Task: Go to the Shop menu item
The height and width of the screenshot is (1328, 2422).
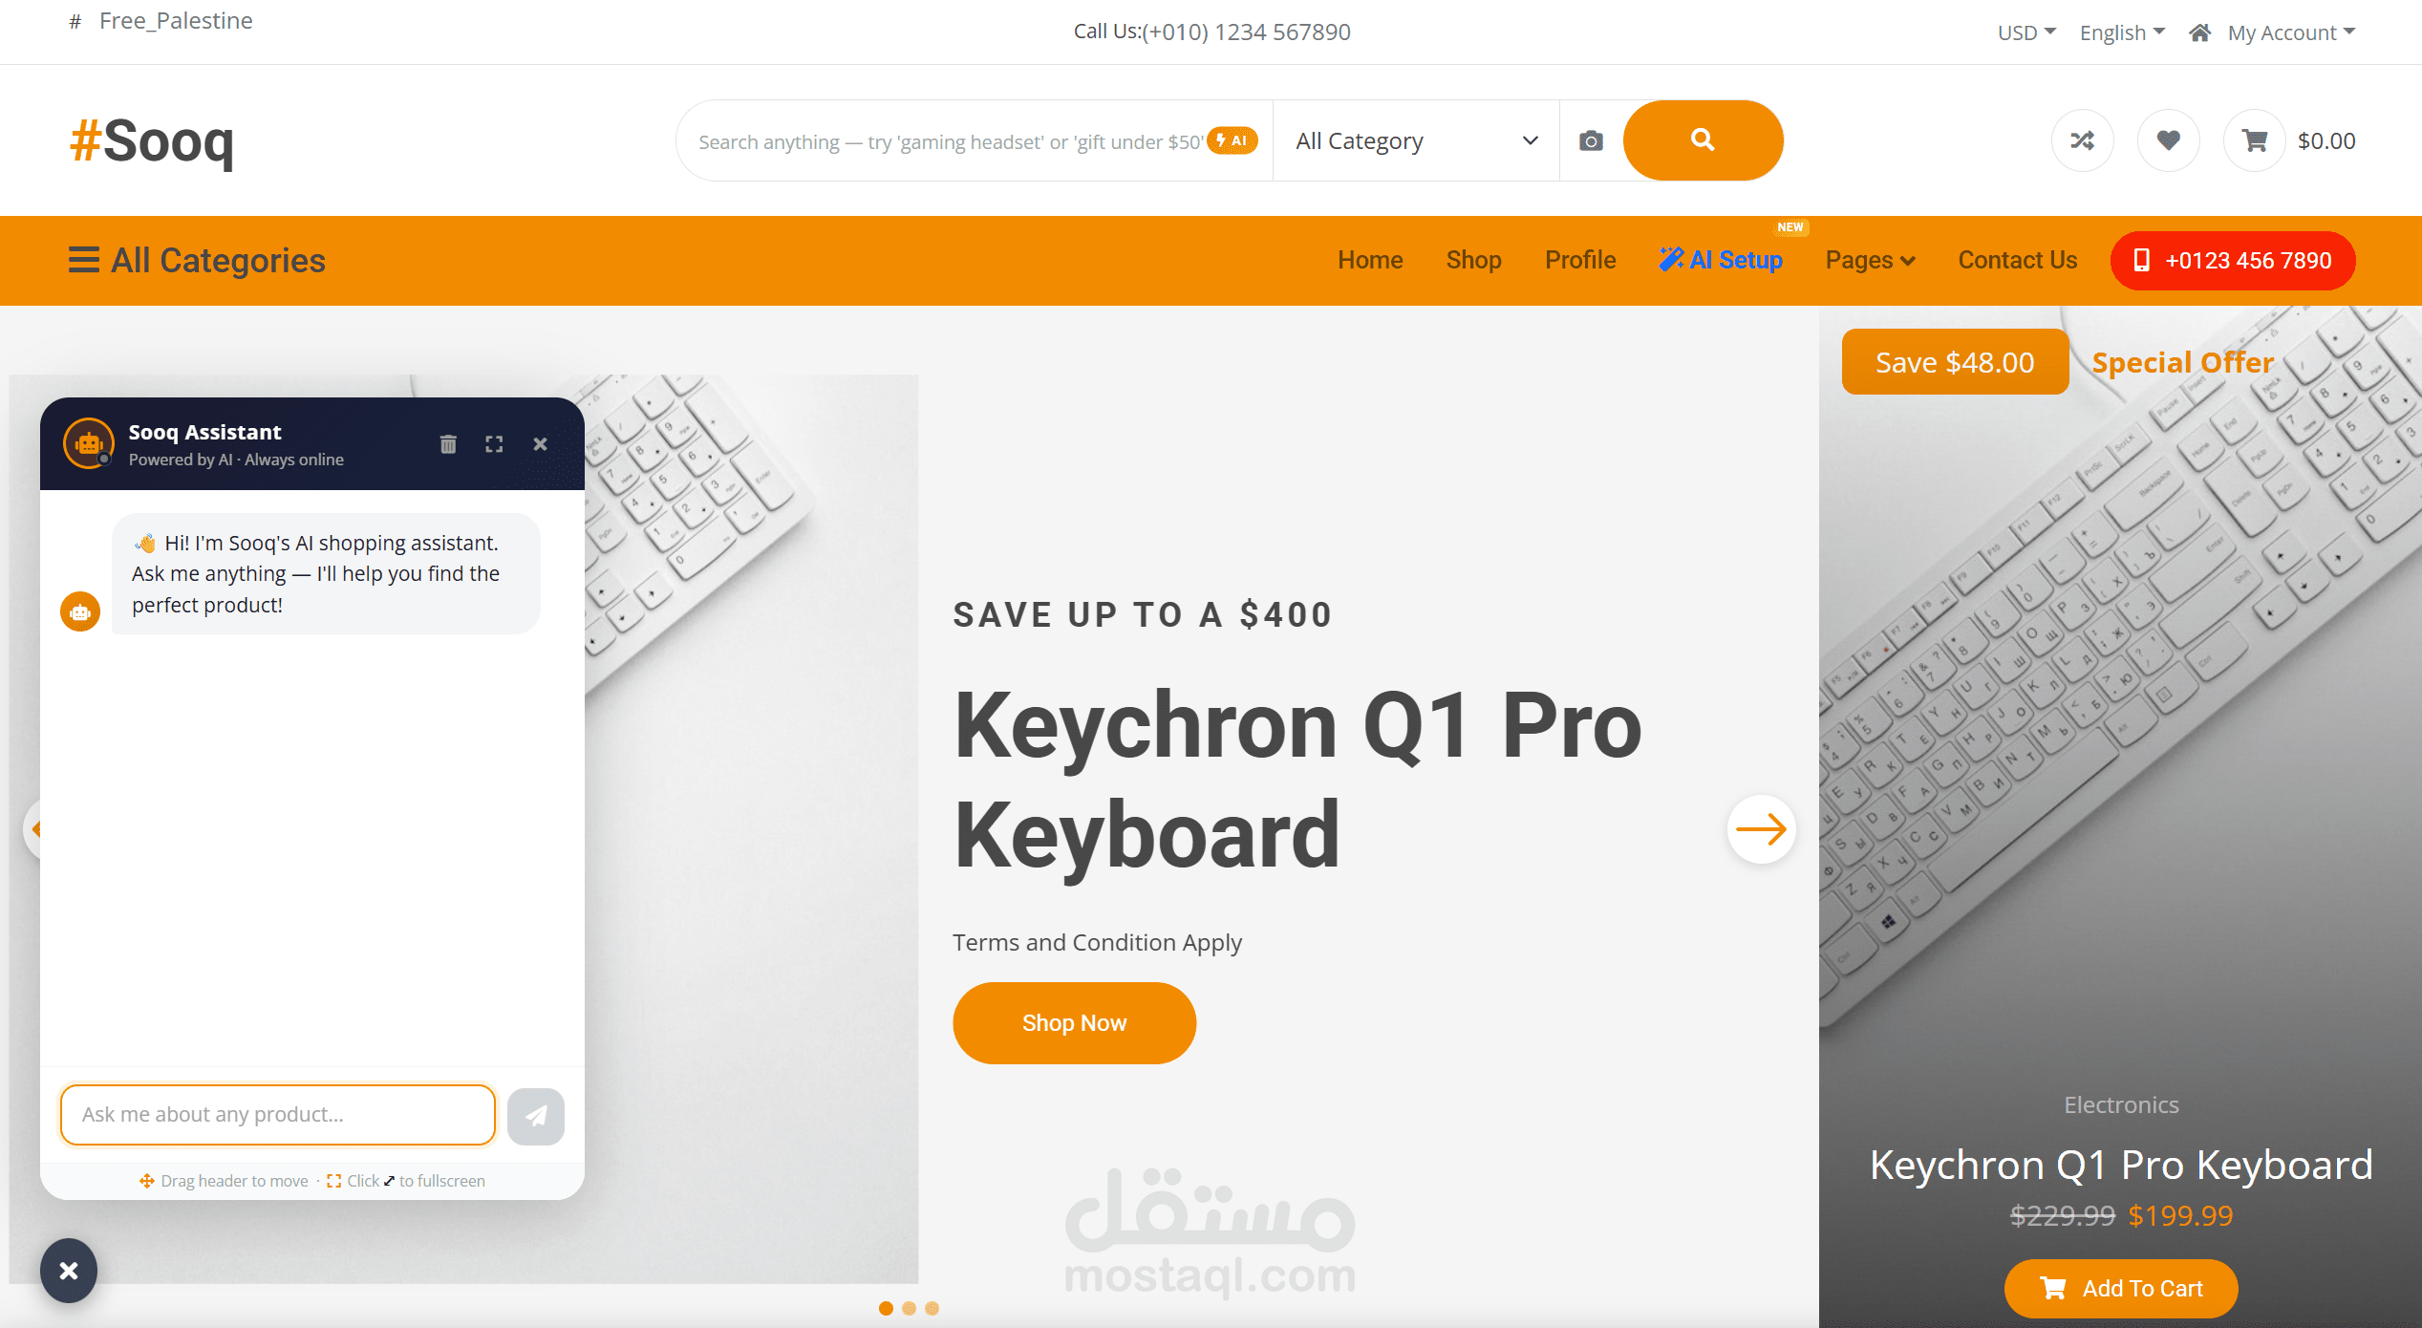Action: tap(1473, 260)
